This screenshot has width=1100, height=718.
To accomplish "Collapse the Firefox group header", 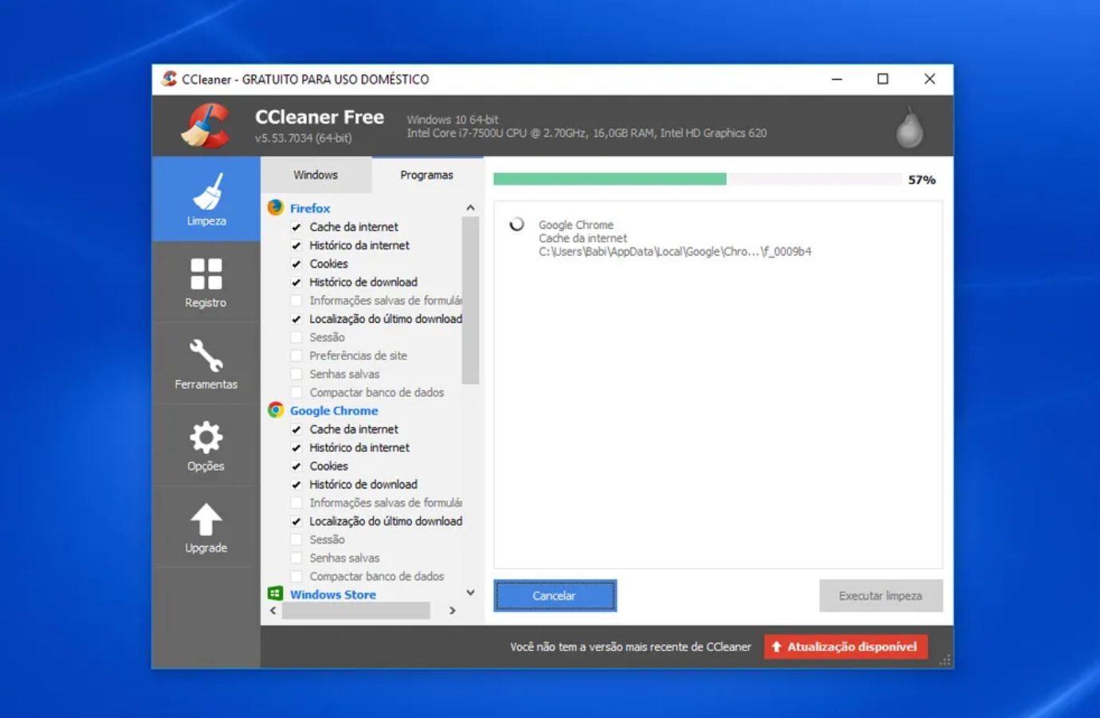I will click(310, 208).
